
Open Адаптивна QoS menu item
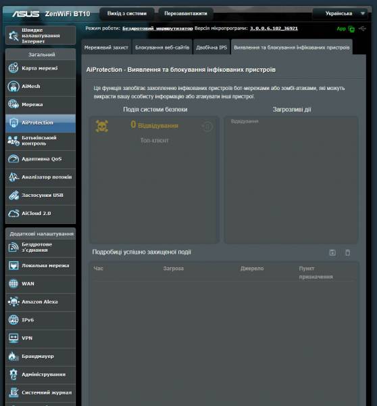pos(41,159)
